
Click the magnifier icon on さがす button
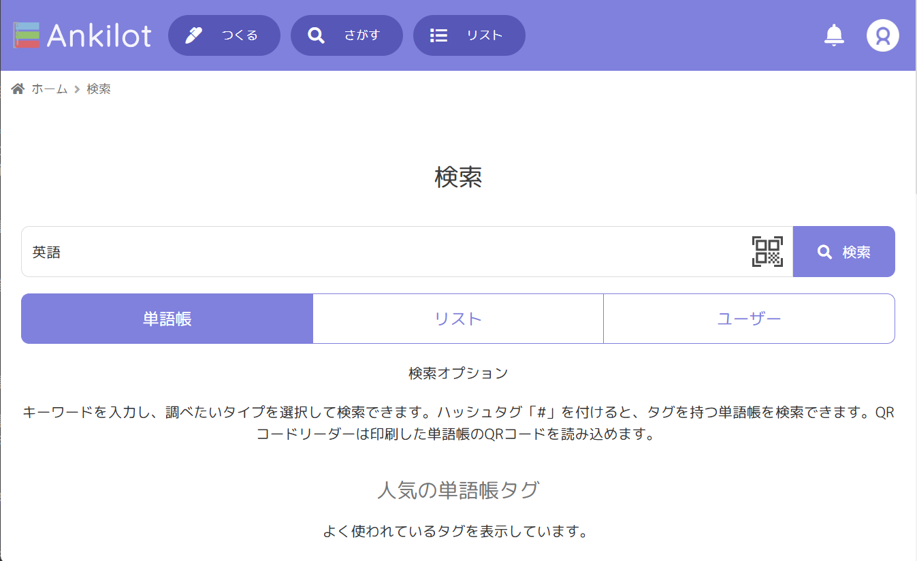click(x=316, y=33)
